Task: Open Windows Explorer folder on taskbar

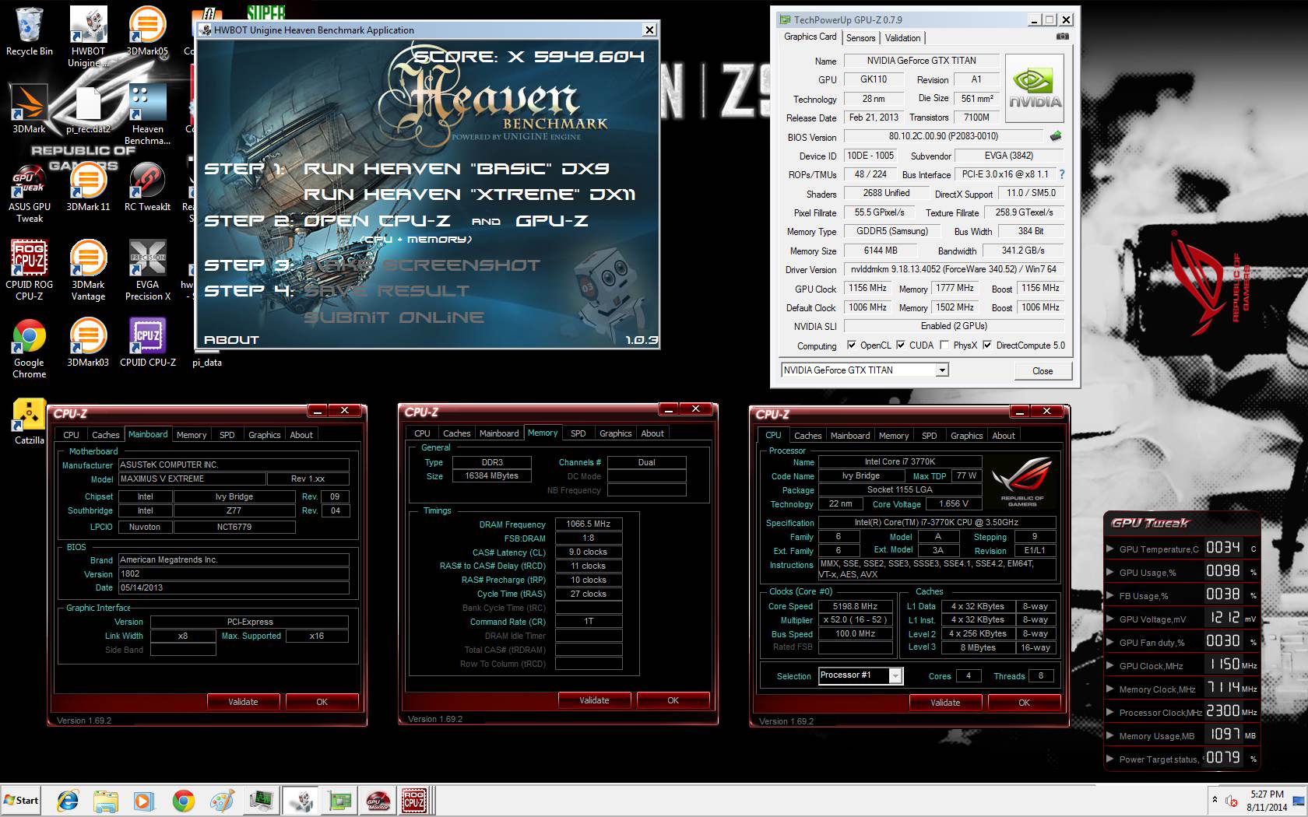Action: pos(106,801)
